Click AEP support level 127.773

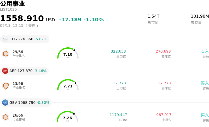pos(163,83)
